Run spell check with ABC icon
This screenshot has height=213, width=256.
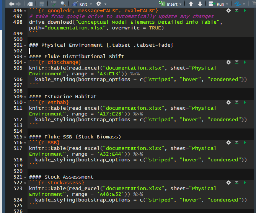point(54,3)
